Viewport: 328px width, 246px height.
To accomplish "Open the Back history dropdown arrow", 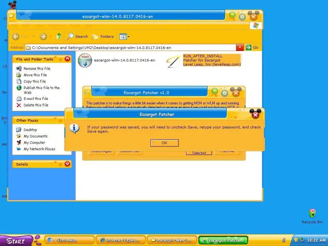I will pyautogui.click(x=33, y=37).
